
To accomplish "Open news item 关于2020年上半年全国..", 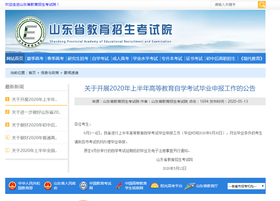I will pos(34,150).
